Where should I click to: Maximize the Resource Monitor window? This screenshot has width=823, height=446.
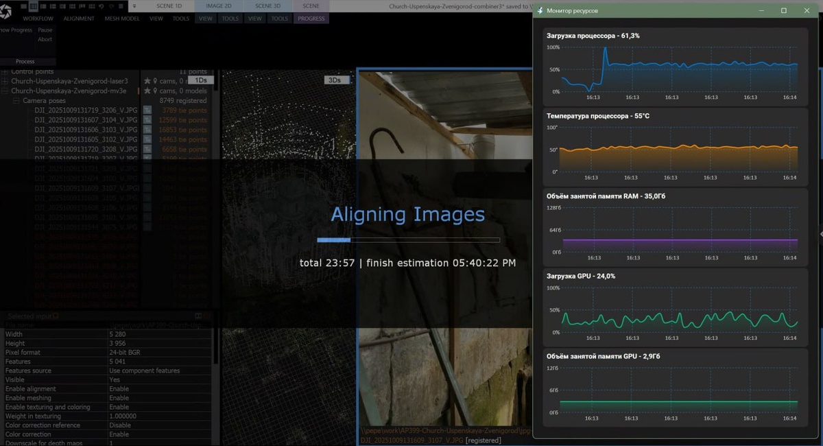(784, 10)
